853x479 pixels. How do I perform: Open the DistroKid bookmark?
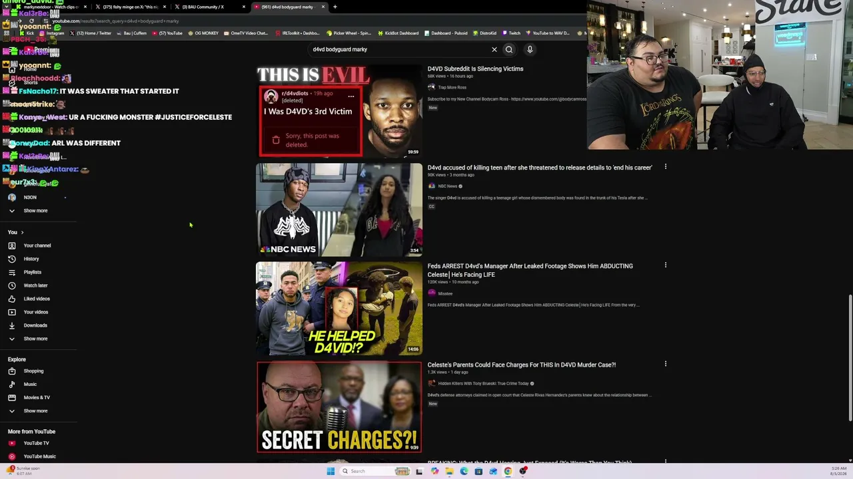(484, 33)
